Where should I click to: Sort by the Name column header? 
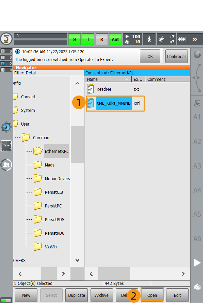108,79
